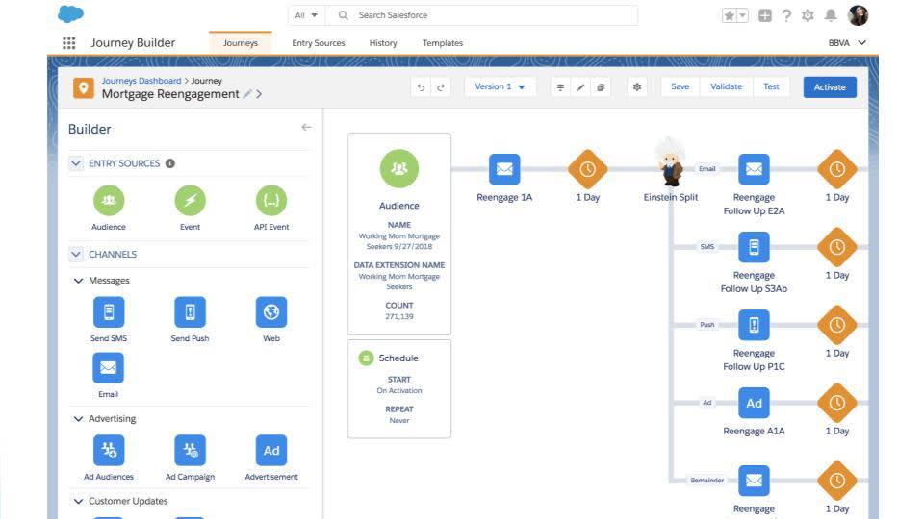
Task: Click the global actions plus icon
Action: click(x=765, y=15)
